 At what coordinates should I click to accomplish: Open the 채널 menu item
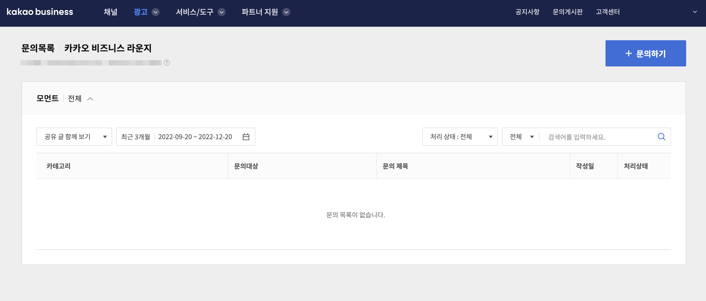111,12
